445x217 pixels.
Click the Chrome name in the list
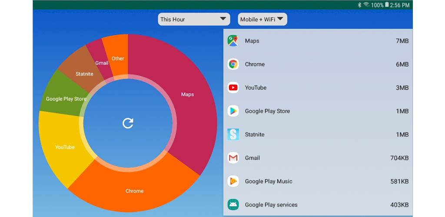pos(255,64)
